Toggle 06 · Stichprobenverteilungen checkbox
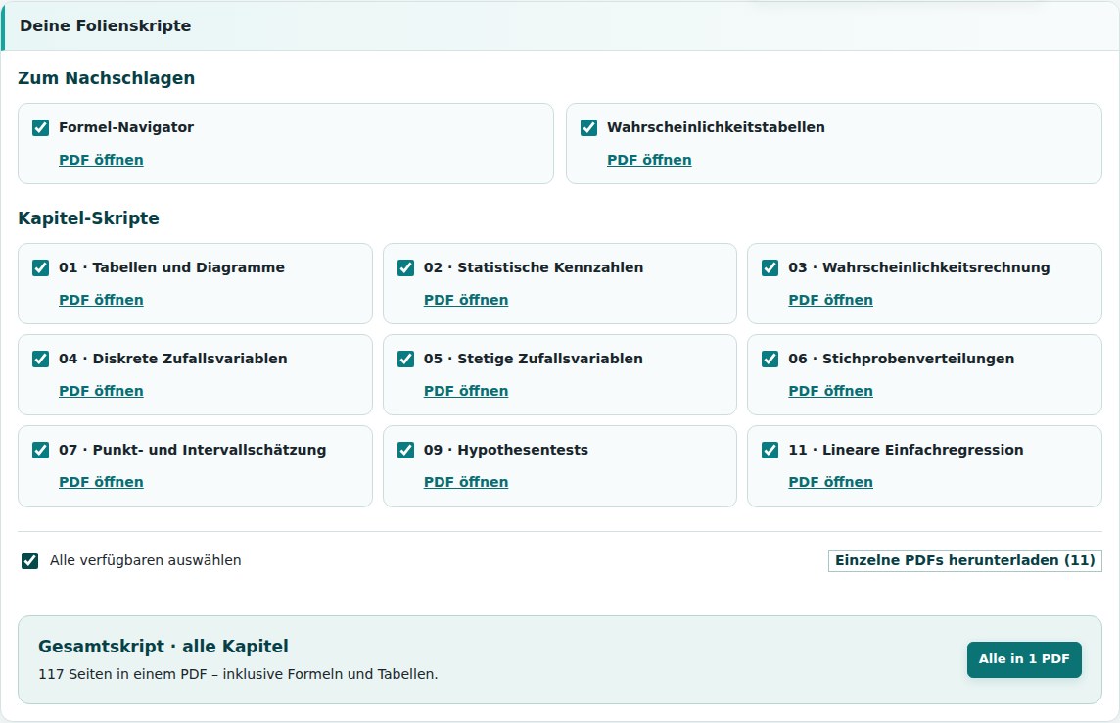 click(x=770, y=359)
